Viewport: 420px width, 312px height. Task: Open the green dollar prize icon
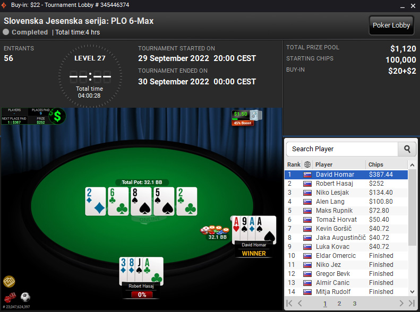click(x=57, y=116)
